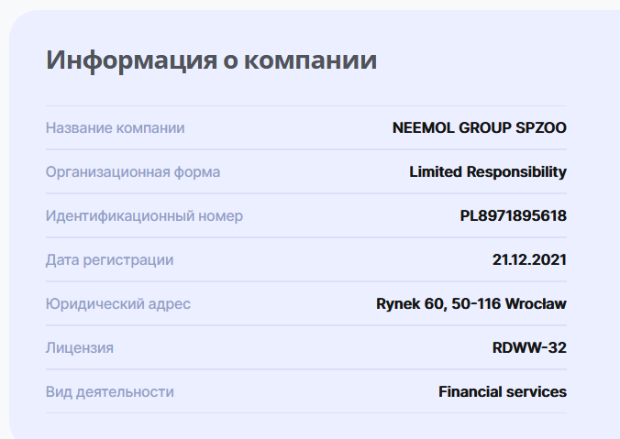Image resolution: width=620 pixels, height=439 pixels.
Task: Select the "Название компании" label
Action: [115, 128]
